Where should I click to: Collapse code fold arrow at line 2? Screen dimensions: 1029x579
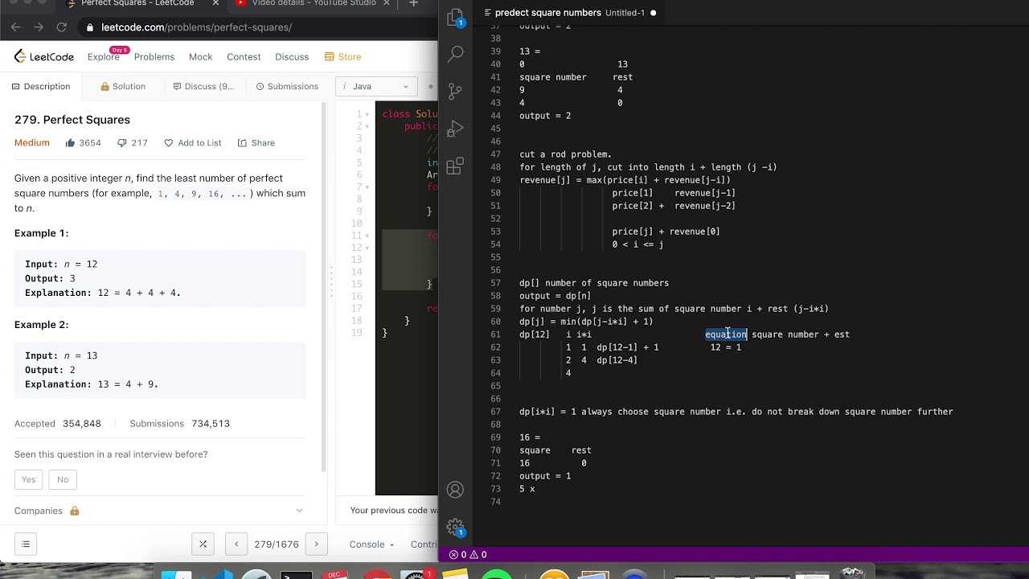[368, 126]
